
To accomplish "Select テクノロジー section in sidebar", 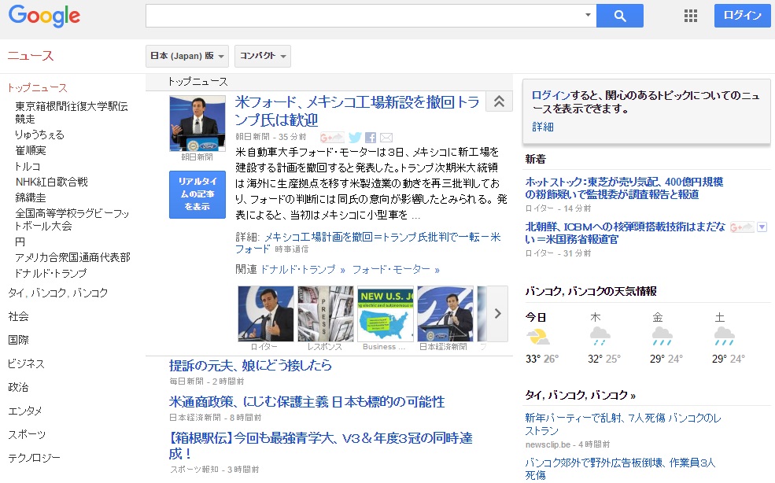I will (34, 458).
